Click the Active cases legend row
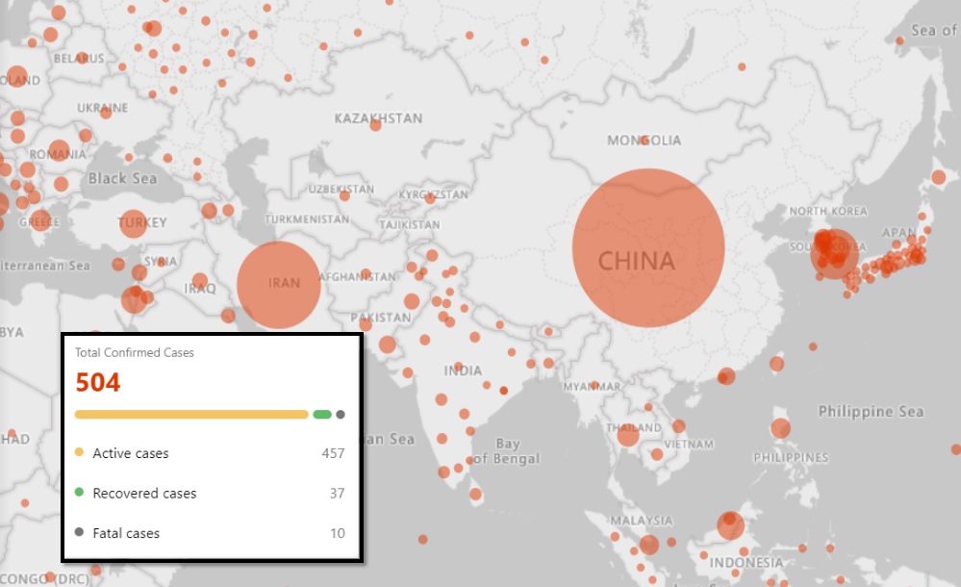 click(210, 453)
